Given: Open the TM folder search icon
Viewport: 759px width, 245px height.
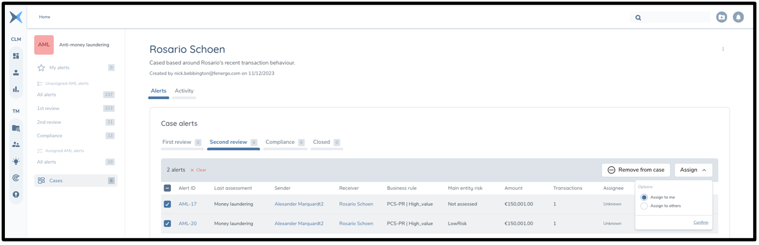Looking at the screenshot, I should pos(16,128).
